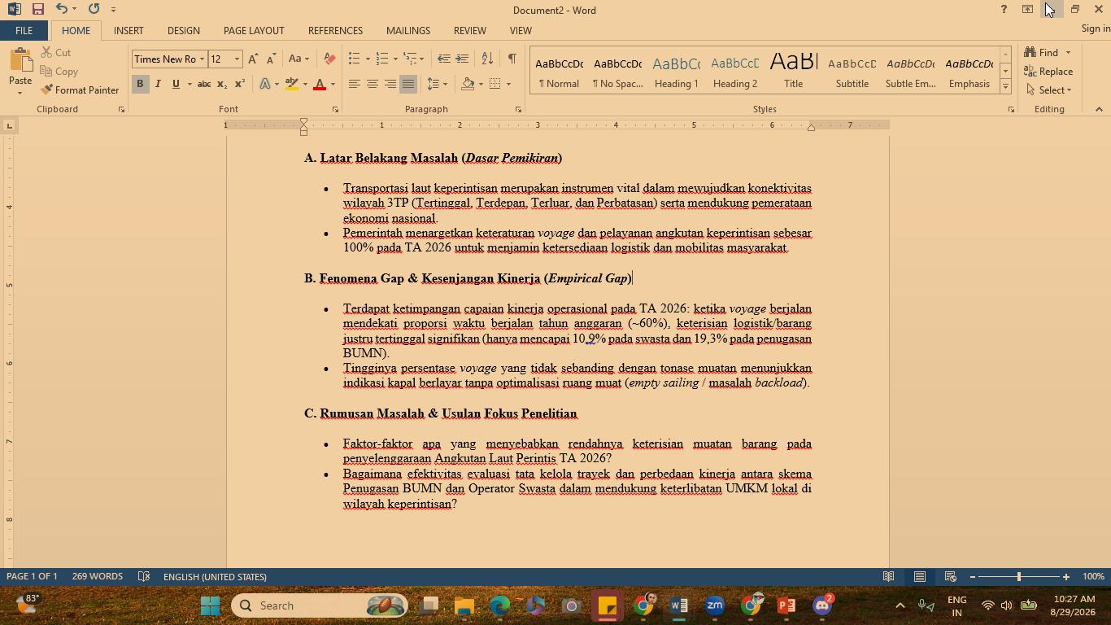Save the document with floppy disk icon
Image resolution: width=1111 pixels, height=625 pixels.
tap(37, 9)
